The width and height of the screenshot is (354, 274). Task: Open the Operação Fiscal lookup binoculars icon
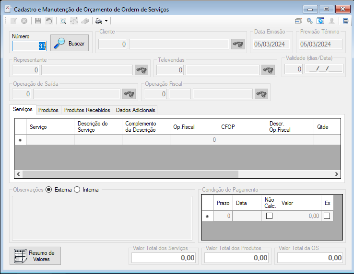click(261, 94)
